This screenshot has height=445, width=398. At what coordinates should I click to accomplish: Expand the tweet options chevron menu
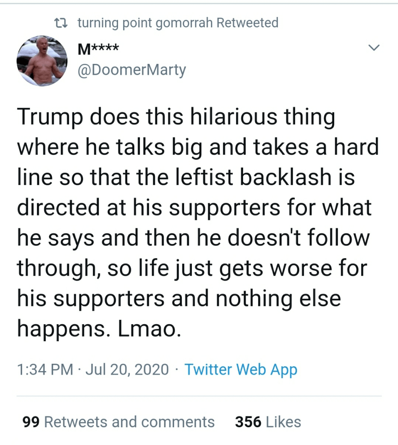[373, 47]
